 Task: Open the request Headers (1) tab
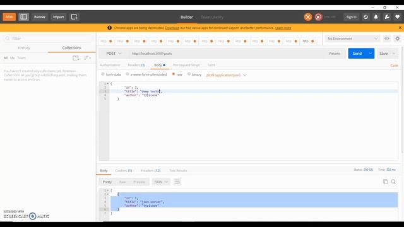(x=136, y=65)
